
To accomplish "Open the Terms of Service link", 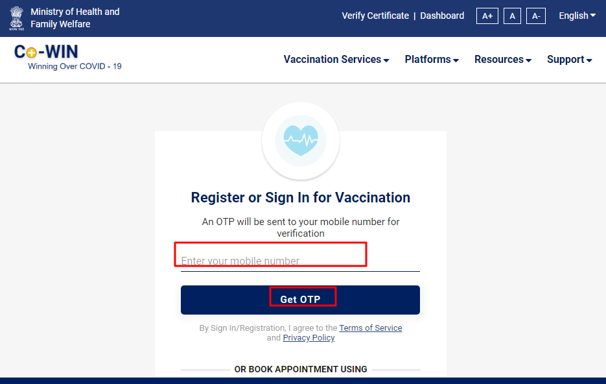I will tap(371, 328).
